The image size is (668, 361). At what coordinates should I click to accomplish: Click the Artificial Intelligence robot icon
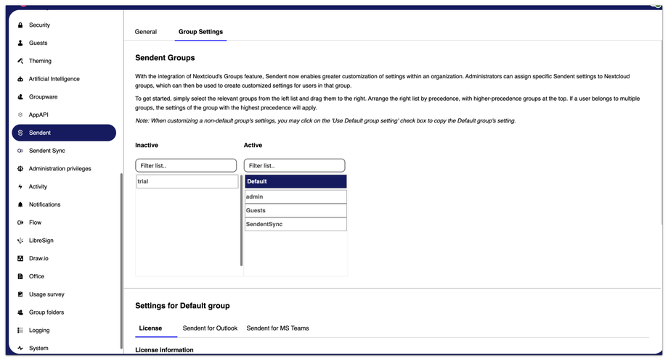20,79
